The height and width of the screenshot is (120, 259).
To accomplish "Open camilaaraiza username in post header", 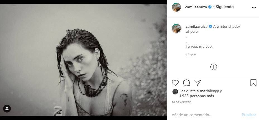I will (196, 7).
